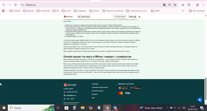Open the extensions puzzle icon

tap(189, 5)
